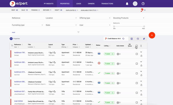Expand the Available for CTS dropdown
173x105 pixels.
89,10
